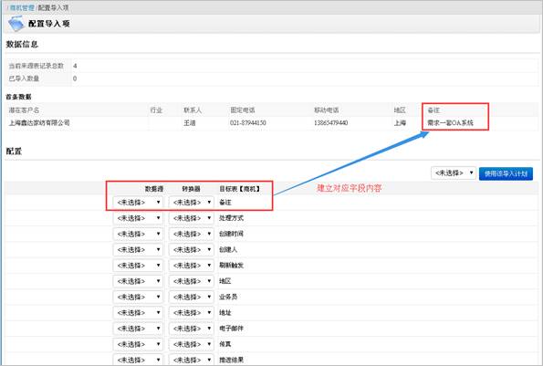This screenshot has width=543, height=366.
Task: Open 转换器 dropdown for 刷新触发 row
Action: (192, 266)
